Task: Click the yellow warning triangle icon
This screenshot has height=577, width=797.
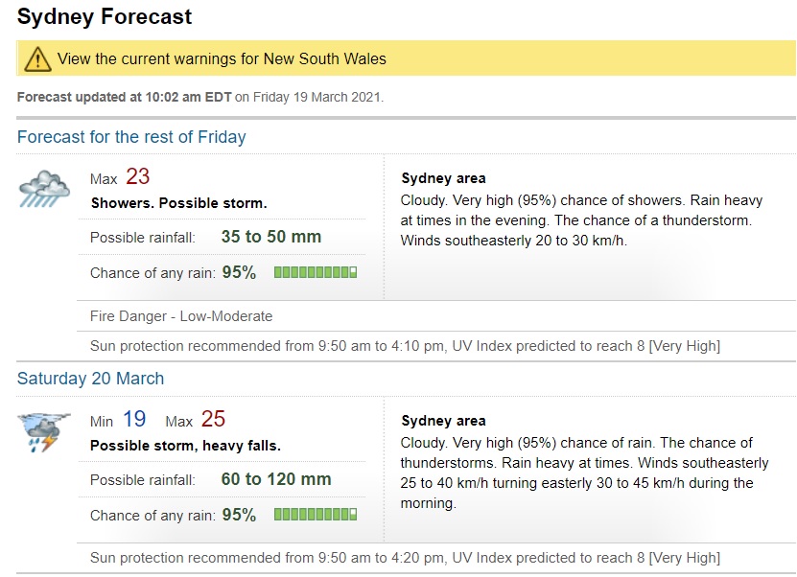Action: click(37, 58)
